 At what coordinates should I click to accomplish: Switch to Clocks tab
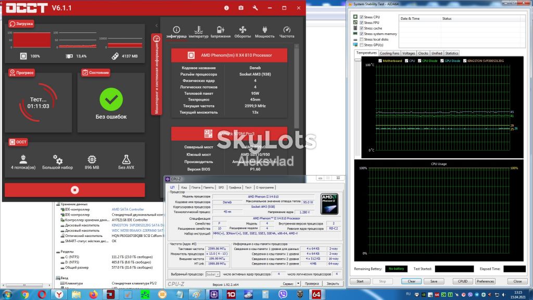(x=423, y=54)
